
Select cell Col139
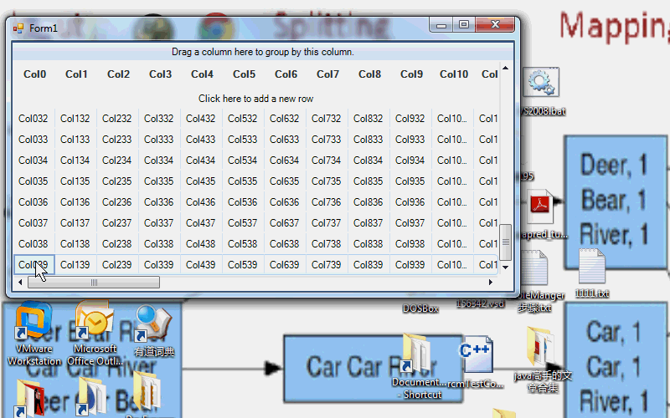click(75, 264)
